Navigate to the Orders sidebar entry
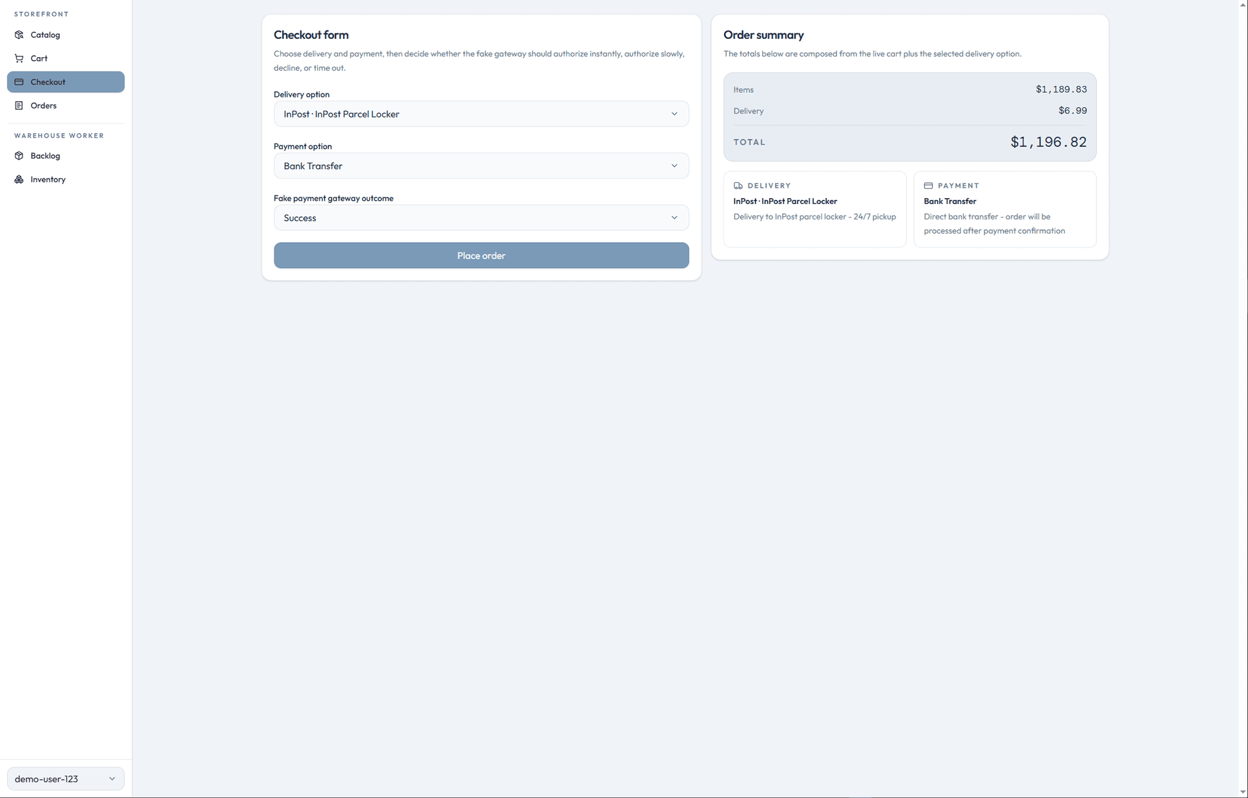1248x798 pixels. click(44, 105)
